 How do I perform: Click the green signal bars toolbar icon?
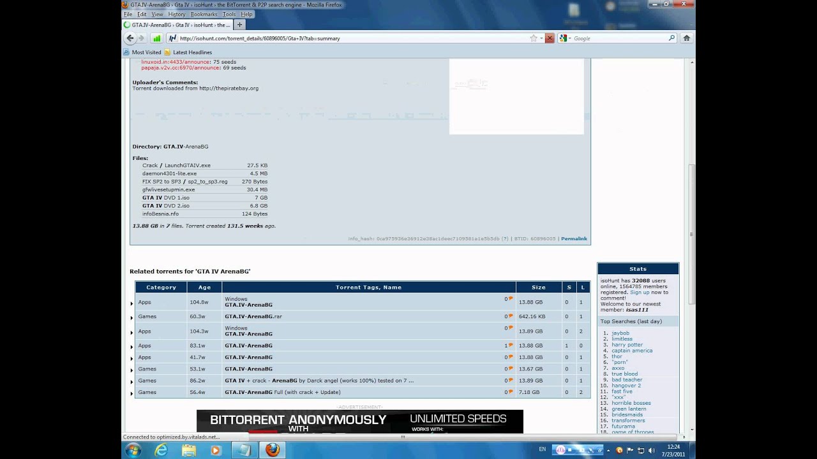coord(156,38)
